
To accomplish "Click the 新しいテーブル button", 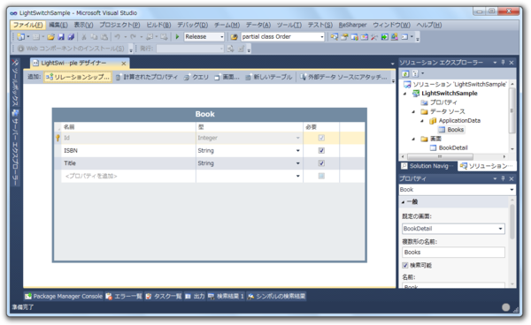I will [269, 77].
